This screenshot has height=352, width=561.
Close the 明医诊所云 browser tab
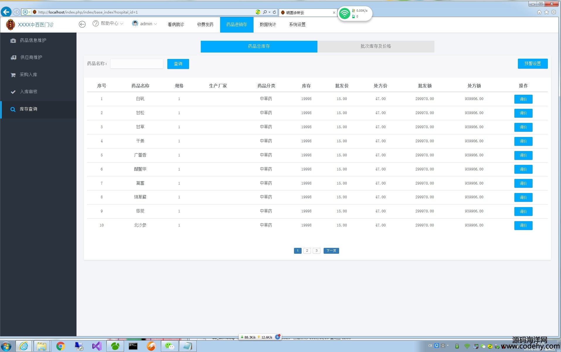(x=334, y=13)
